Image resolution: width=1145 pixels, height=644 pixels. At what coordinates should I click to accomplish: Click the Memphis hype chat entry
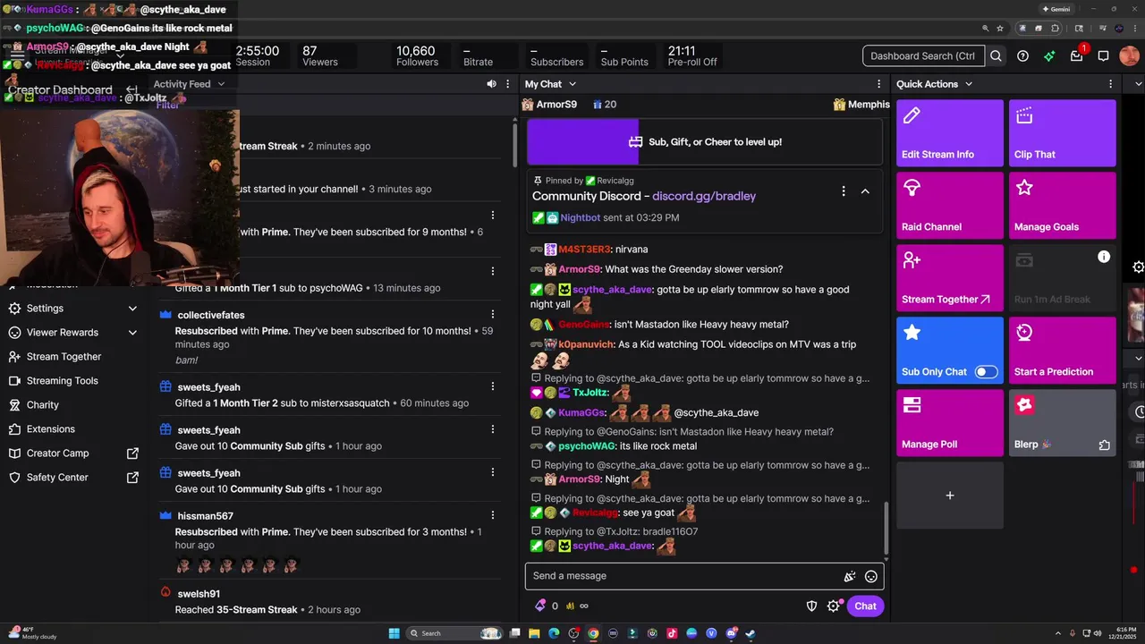861,105
